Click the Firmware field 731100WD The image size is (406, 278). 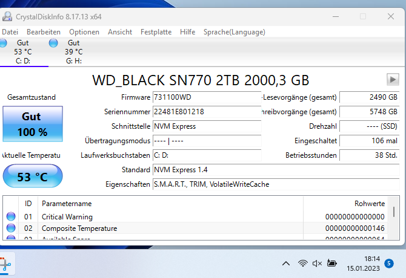[207, 97]
